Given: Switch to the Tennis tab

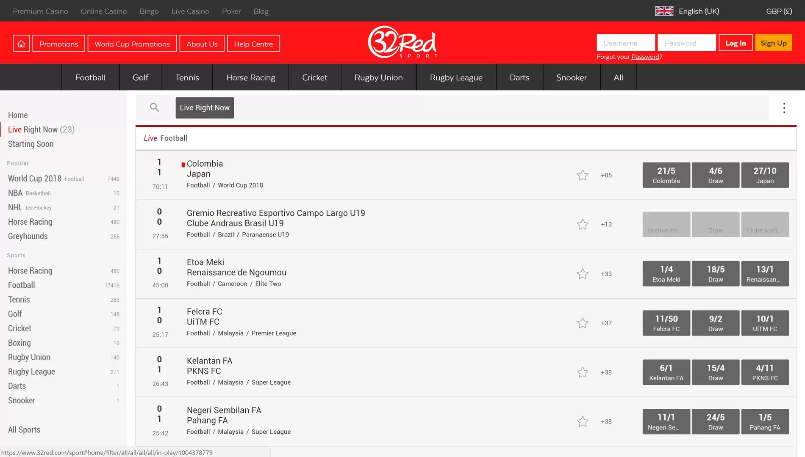Looking at the screenshot, I should pyautogui.click(x=187, y=77).
